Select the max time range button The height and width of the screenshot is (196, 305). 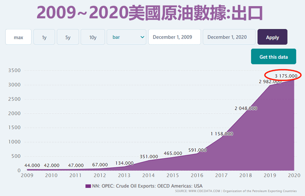pyautogui.click(x=18, y=37)
